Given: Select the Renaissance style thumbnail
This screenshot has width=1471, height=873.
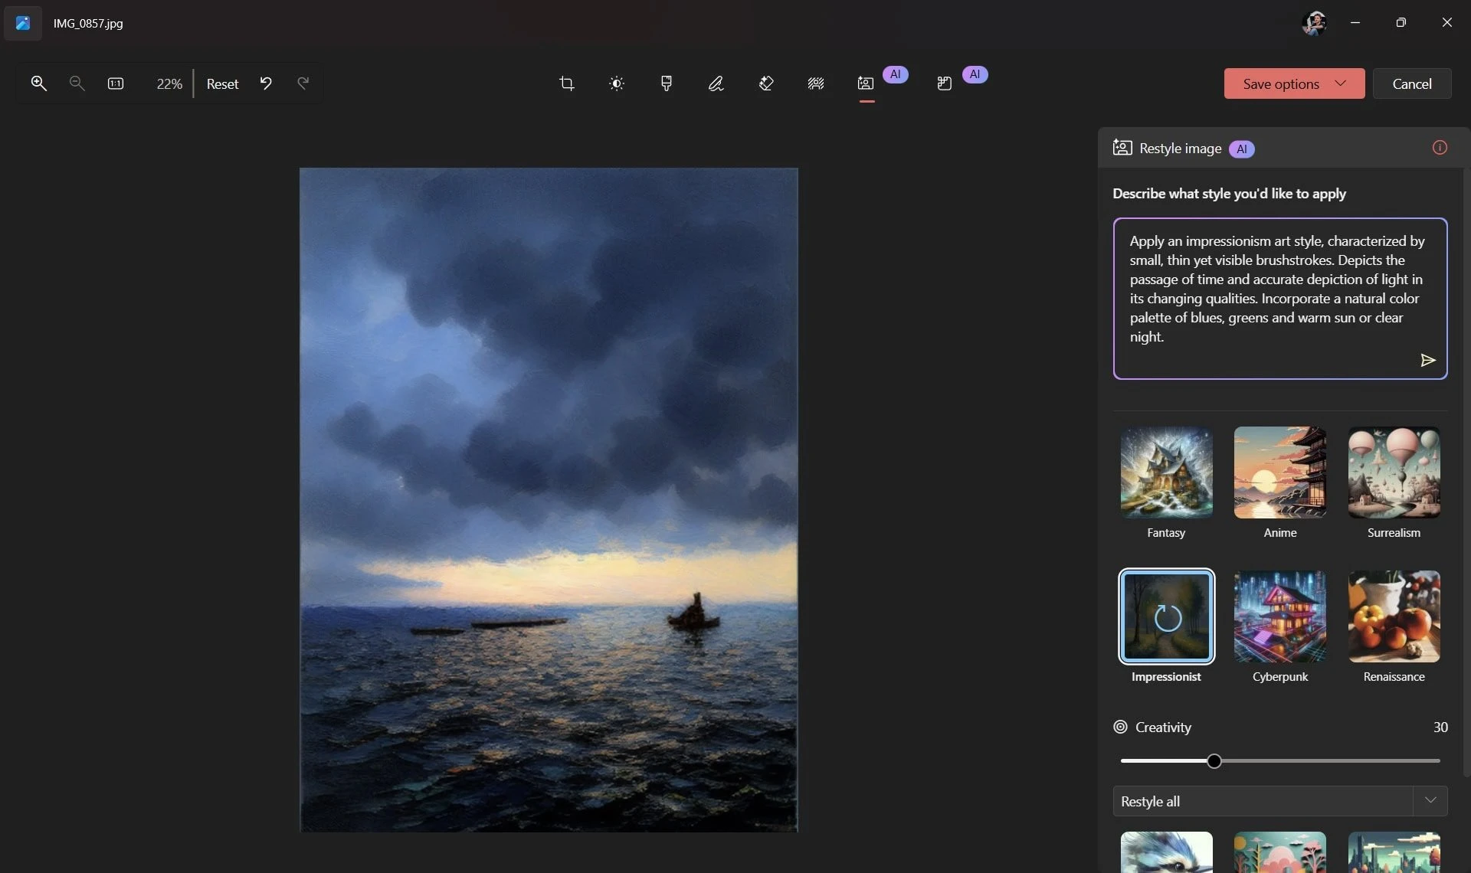Looking at the screenshot, I should (1394, 616).
